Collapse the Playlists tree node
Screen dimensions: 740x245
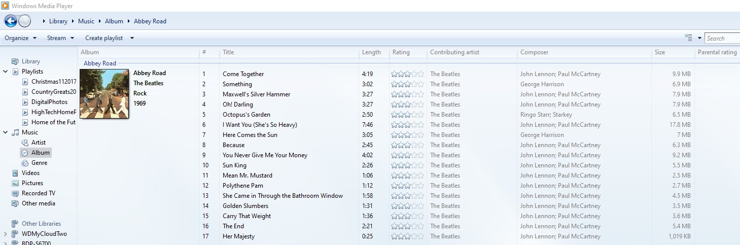pos(5,72)
